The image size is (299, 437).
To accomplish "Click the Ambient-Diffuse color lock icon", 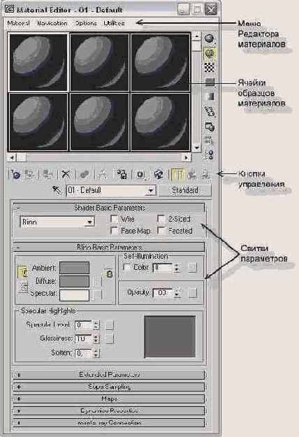I will pyautogui.click(x=23, y=272).
